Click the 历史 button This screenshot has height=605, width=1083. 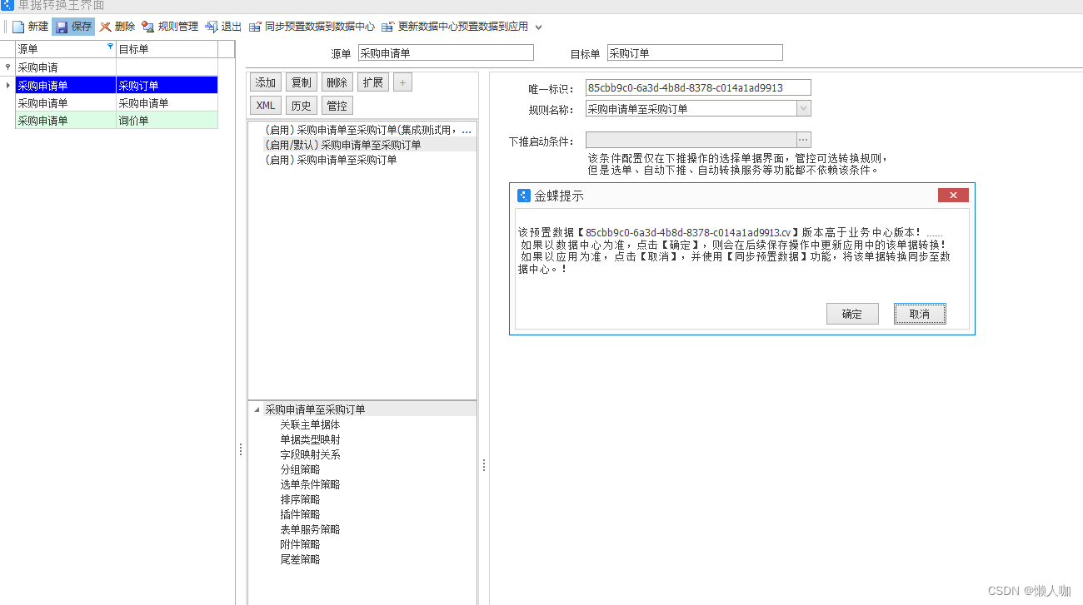tap(302, 106)
